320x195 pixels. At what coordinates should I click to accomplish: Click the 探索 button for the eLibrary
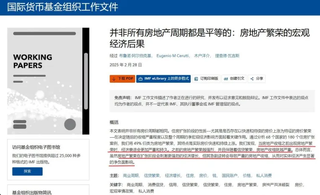(x=27, y=172)
